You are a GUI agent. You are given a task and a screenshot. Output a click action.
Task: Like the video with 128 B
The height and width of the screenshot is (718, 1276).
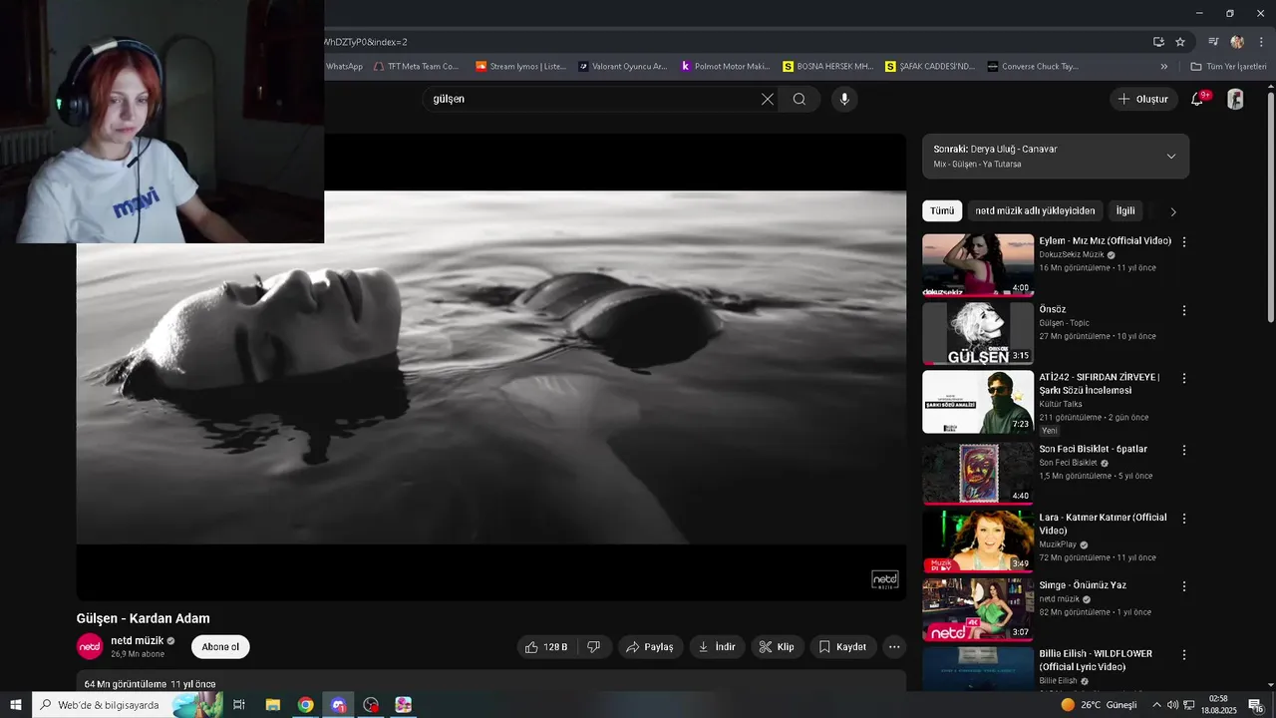[546, 647]
